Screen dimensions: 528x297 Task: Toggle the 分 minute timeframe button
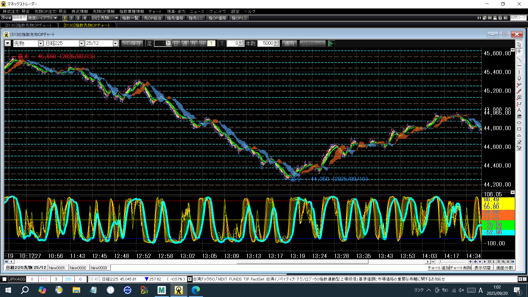pos(202,43)
